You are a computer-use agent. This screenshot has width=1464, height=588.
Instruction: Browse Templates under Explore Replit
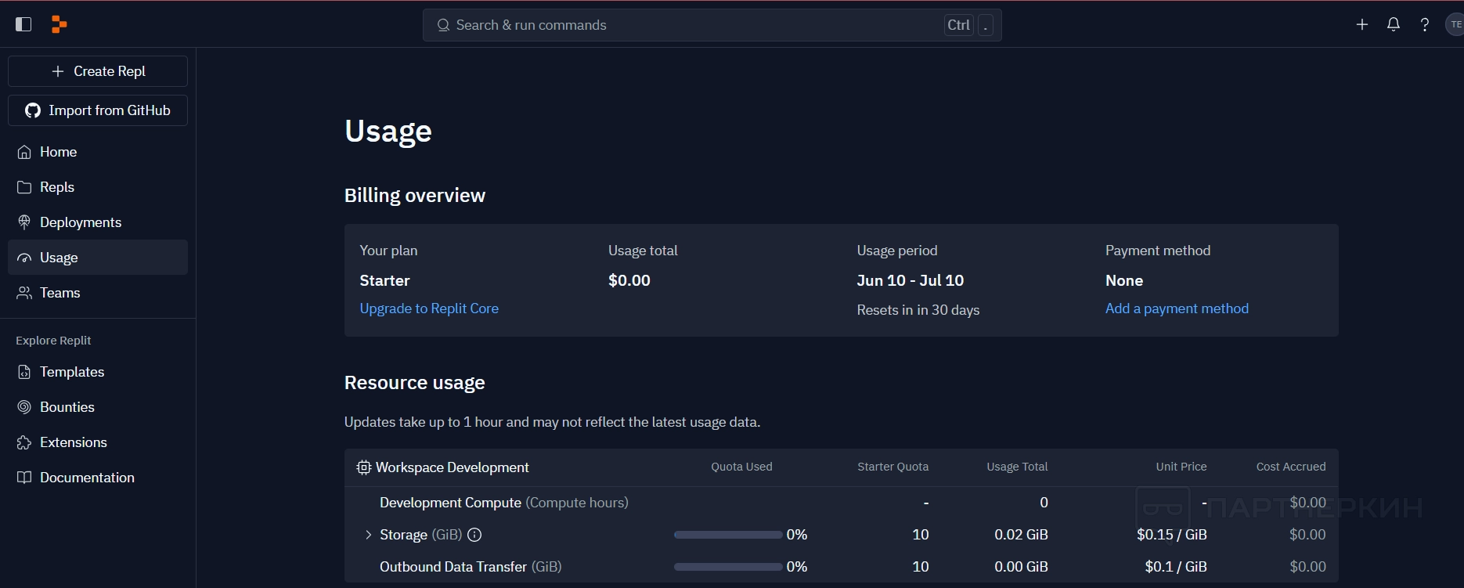(x=71, y=372)
